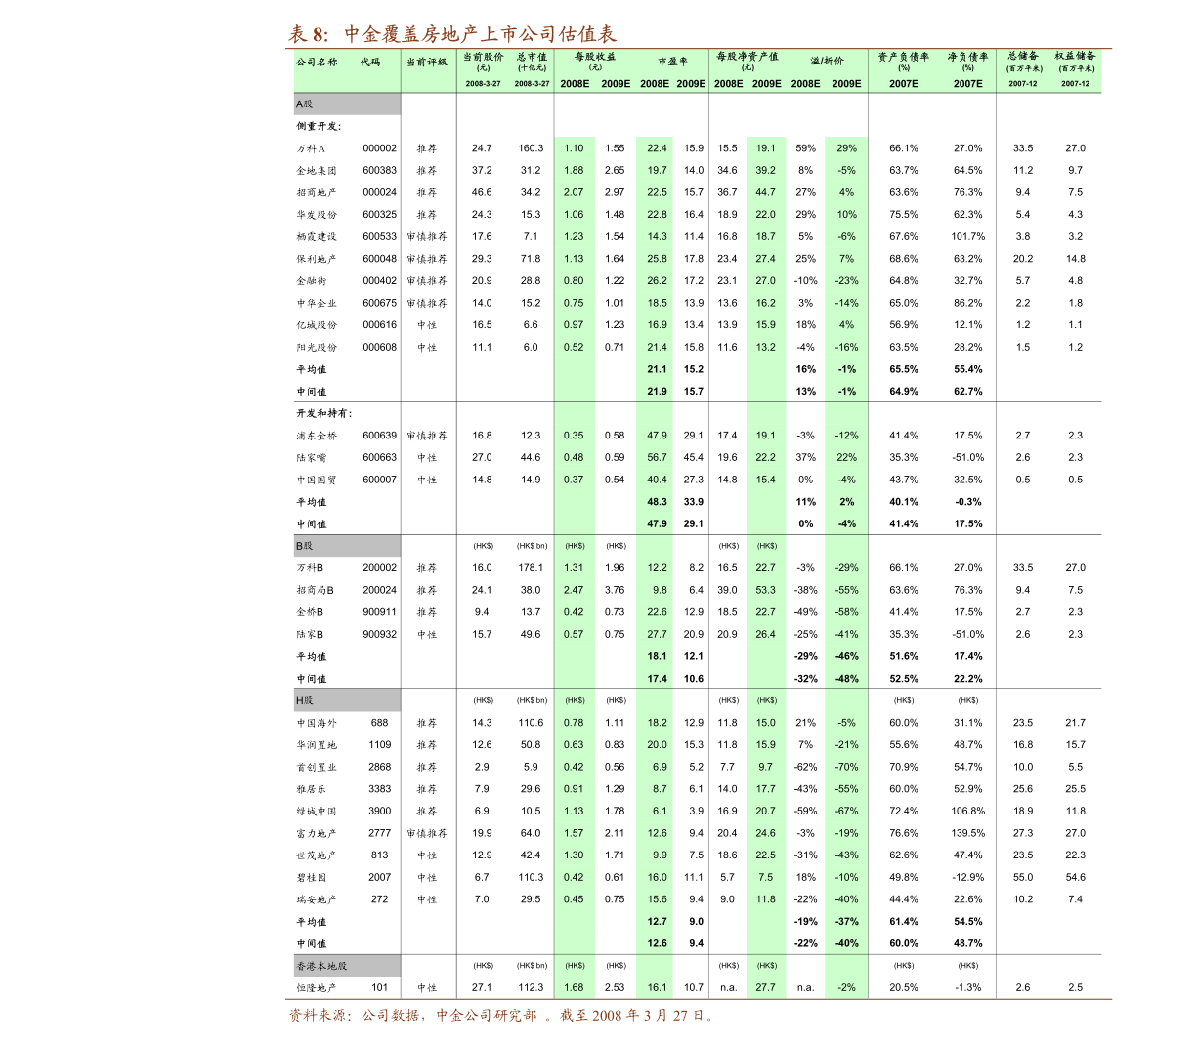Click the 溢/折价 column header

[827, 61]
